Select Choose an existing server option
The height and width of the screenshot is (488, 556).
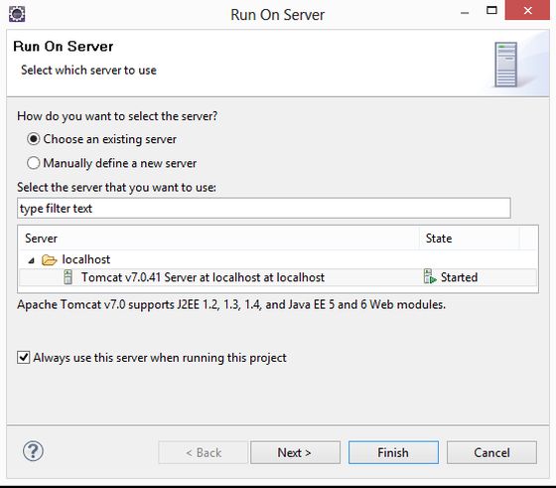pyautogui.click(x=33, y=139)
